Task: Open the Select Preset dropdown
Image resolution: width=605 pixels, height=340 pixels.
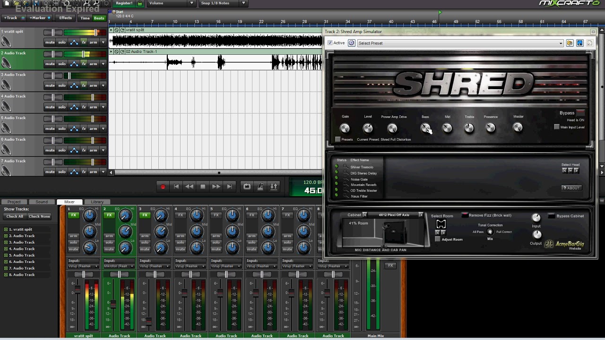Action: (x=459, y=43)
